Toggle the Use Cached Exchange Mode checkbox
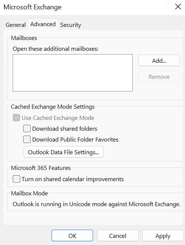The height and width of the screenshot is (245, 185). pyautogui.click(x=16, y=118)
